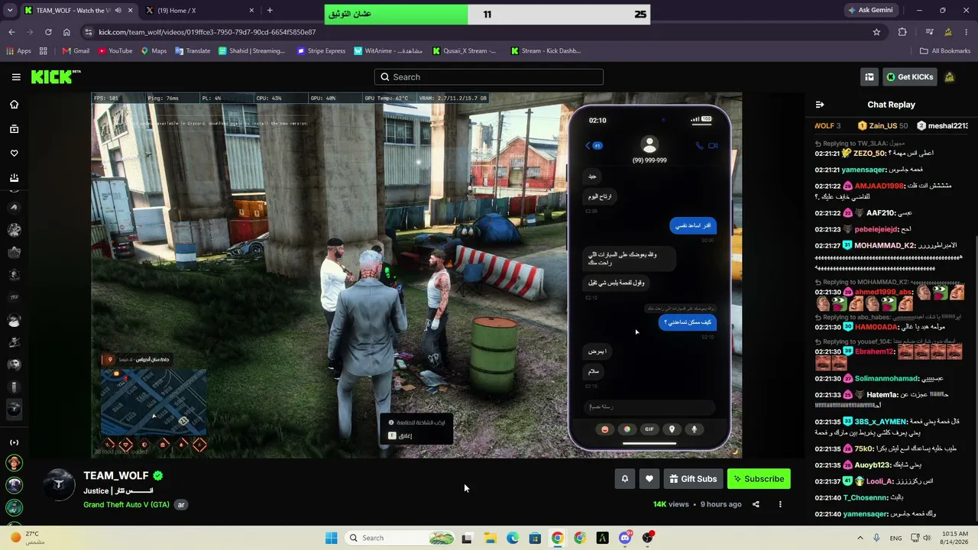Click the Get KICKs button

pos(909,77)
